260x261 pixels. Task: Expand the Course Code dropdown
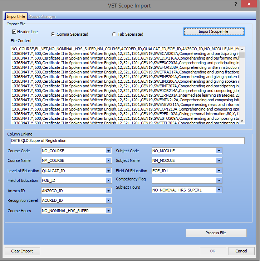click(109, 151)
